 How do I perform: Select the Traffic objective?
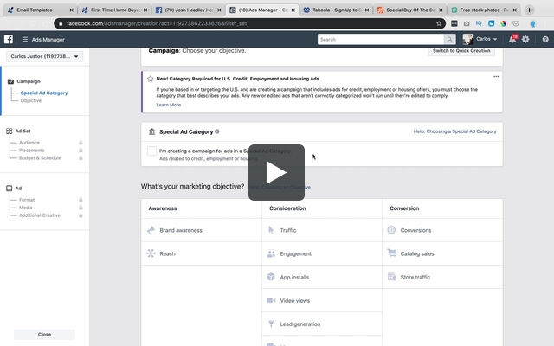point(322,230)
